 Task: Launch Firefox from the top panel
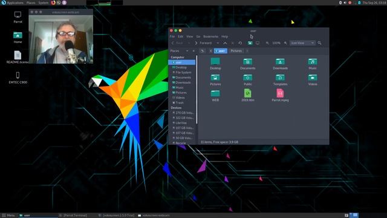coord(53,2)
